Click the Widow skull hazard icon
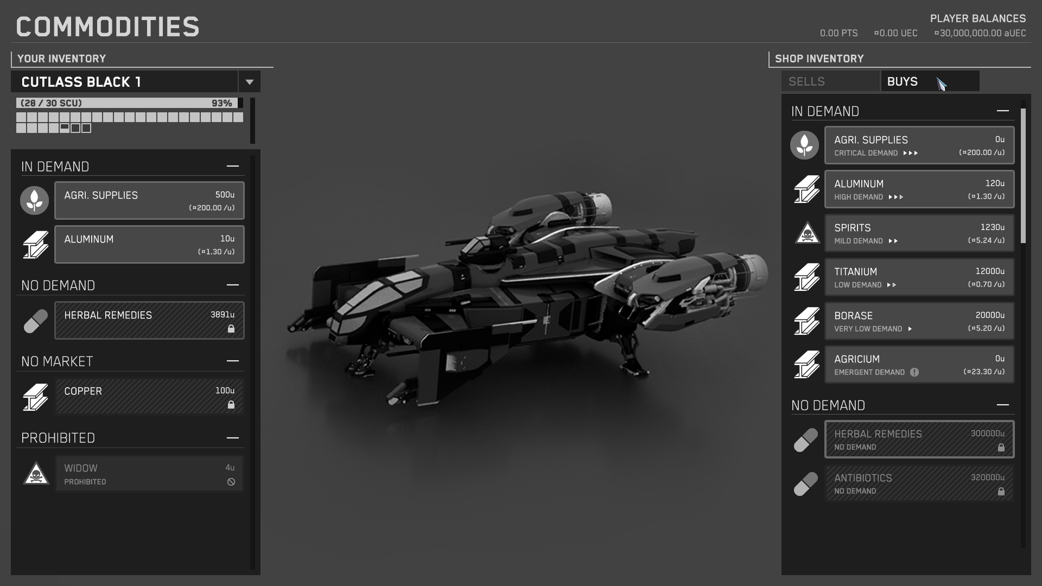1042x586 pixels. [36, 474]
